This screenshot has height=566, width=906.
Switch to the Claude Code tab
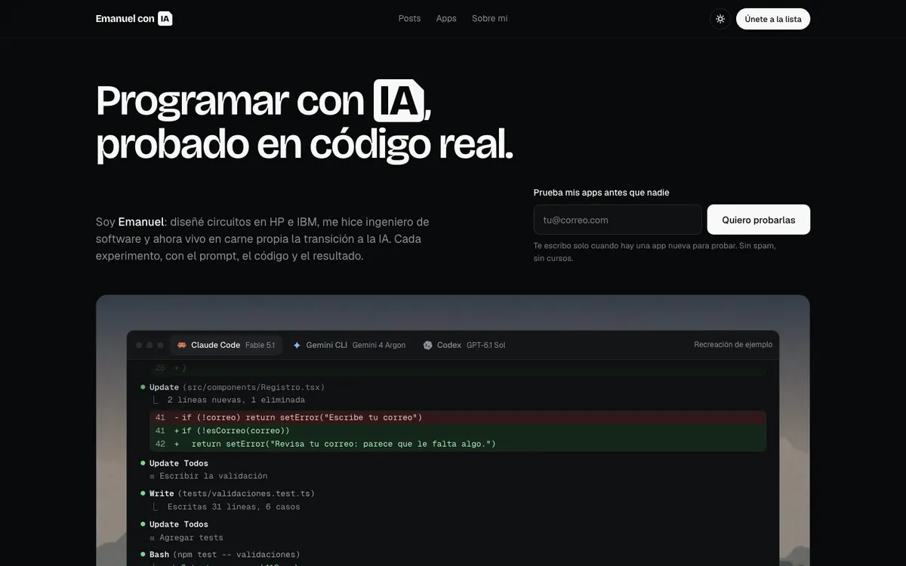click(x=226, y=345)
